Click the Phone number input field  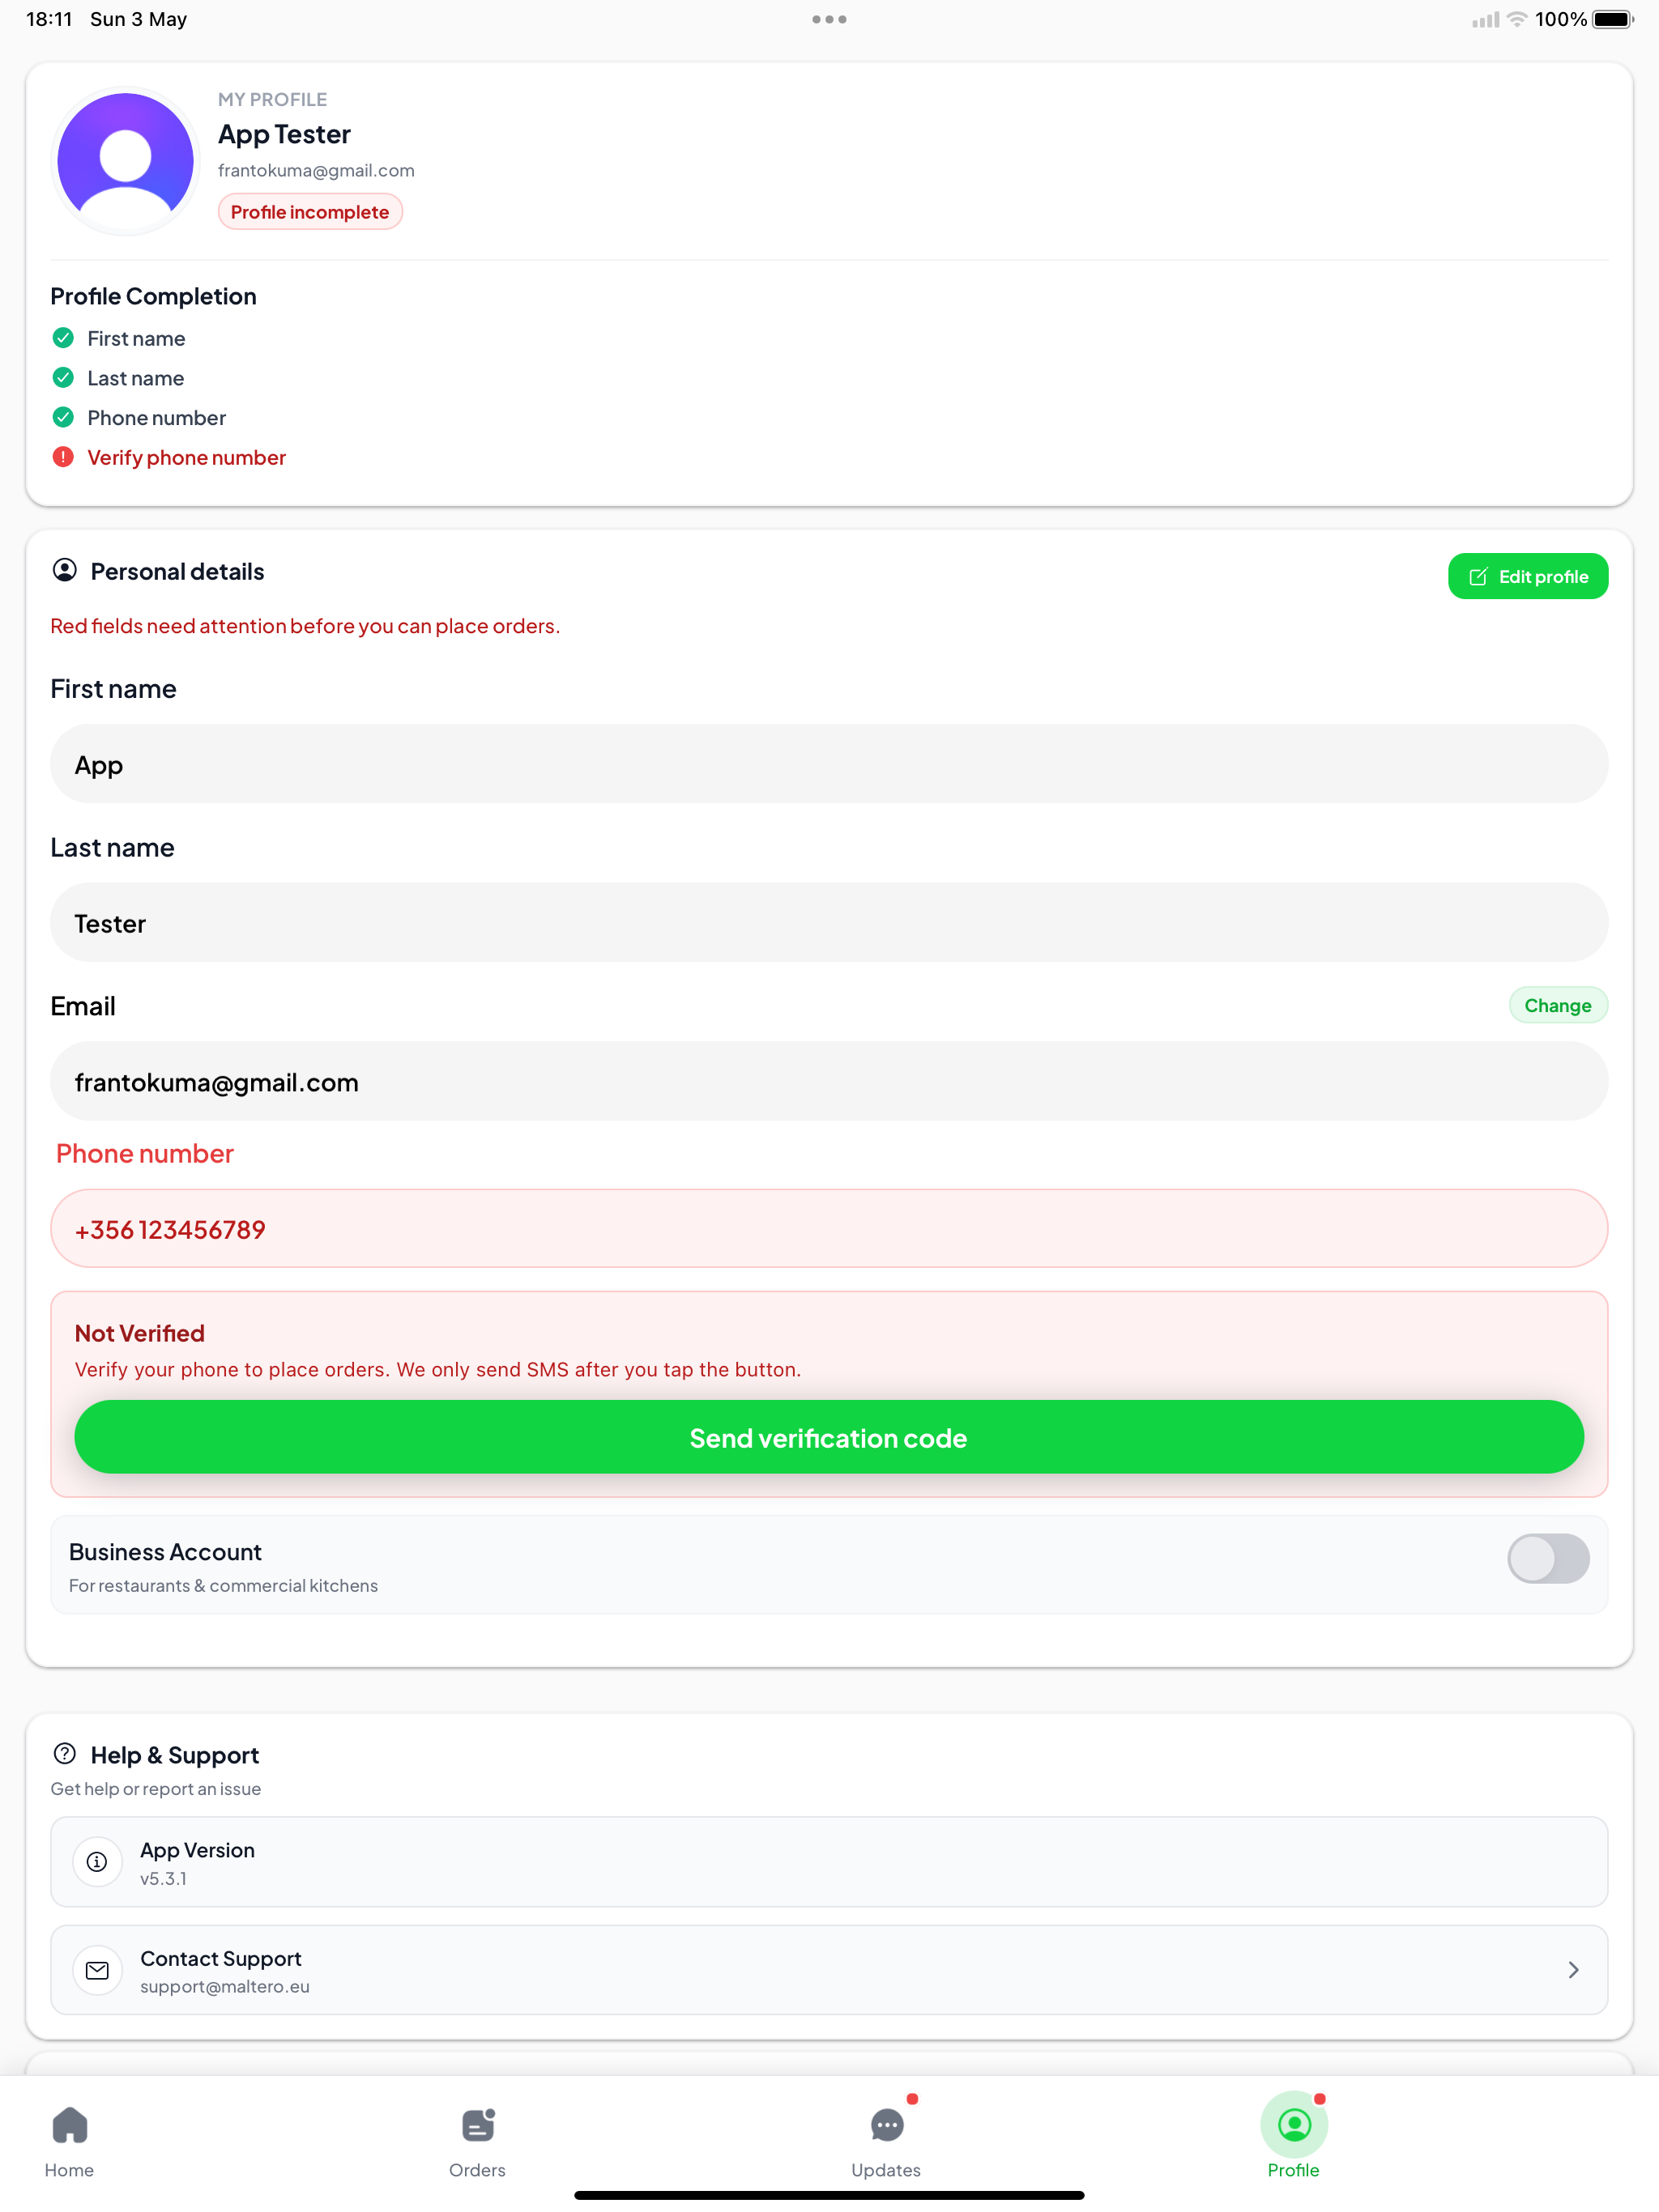tap(829, 1228)
